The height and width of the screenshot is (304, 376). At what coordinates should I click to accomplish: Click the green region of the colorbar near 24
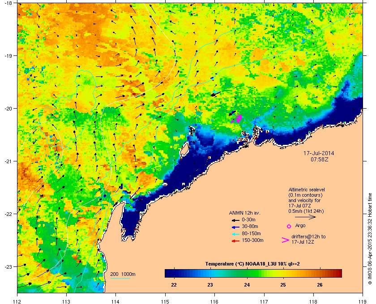(247, 273)
